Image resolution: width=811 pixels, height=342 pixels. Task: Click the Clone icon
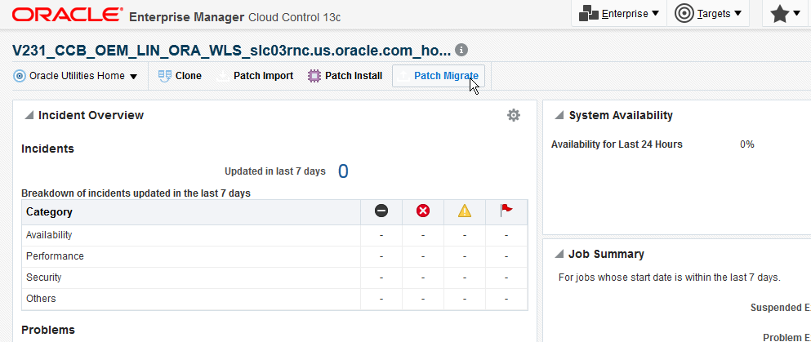tap(164, 76)
